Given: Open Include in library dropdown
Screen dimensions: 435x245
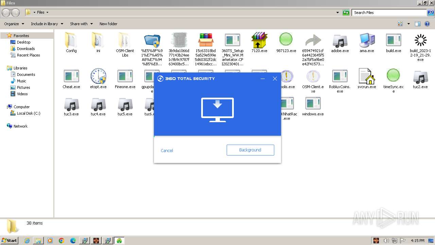Looking at the screenshot, I should coord(47,24).
